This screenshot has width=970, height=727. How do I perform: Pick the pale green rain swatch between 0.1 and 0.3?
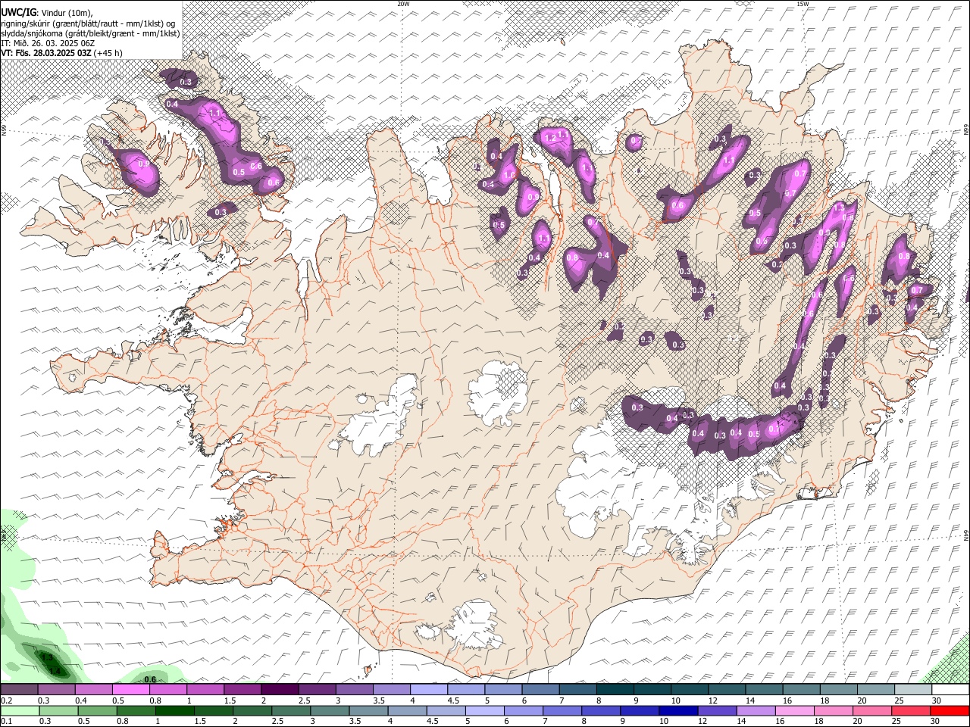[x=19, y=711]
